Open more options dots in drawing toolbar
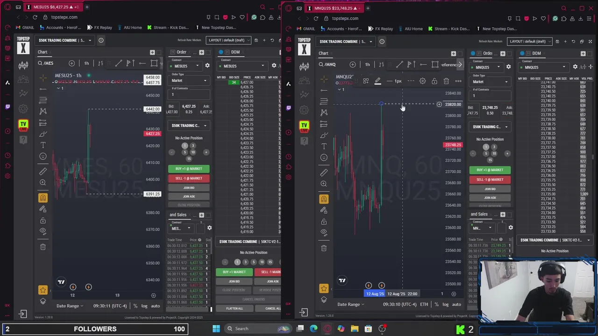 458,81
